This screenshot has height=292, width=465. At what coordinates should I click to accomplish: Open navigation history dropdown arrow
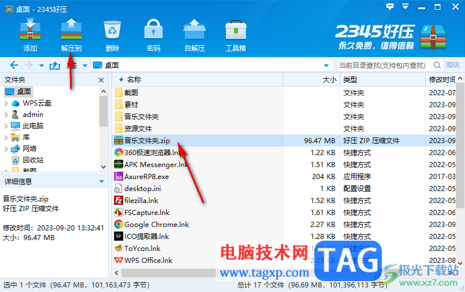point(42,66)
